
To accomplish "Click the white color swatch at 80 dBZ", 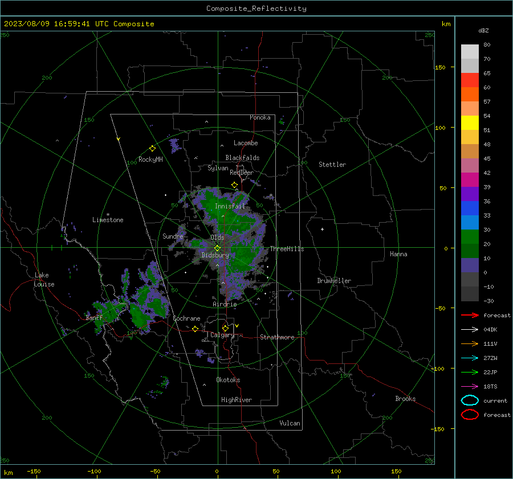I will click(470, 51).
